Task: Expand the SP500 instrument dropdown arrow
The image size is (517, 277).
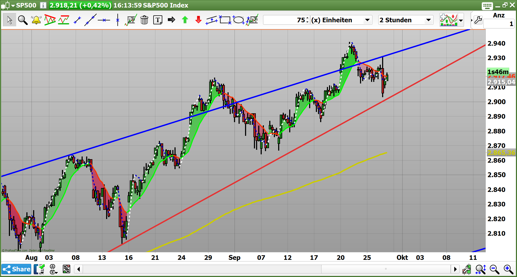Action: pyautogui.click(x=13, y=6)
